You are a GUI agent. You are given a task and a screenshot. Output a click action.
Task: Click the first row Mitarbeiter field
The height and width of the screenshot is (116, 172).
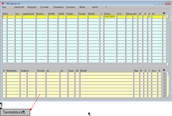pyautogui.click(x=12, y=74)
